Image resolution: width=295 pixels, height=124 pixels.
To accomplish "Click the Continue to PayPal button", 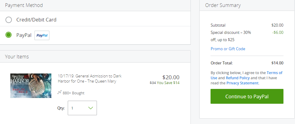I will tap(247, 96).
